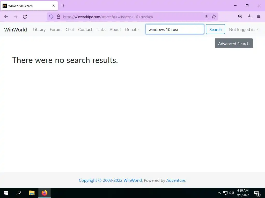Select the WinWorld: Search tab
The height and width of the screenshot is (198, 265).
click(x=29, y=6)
